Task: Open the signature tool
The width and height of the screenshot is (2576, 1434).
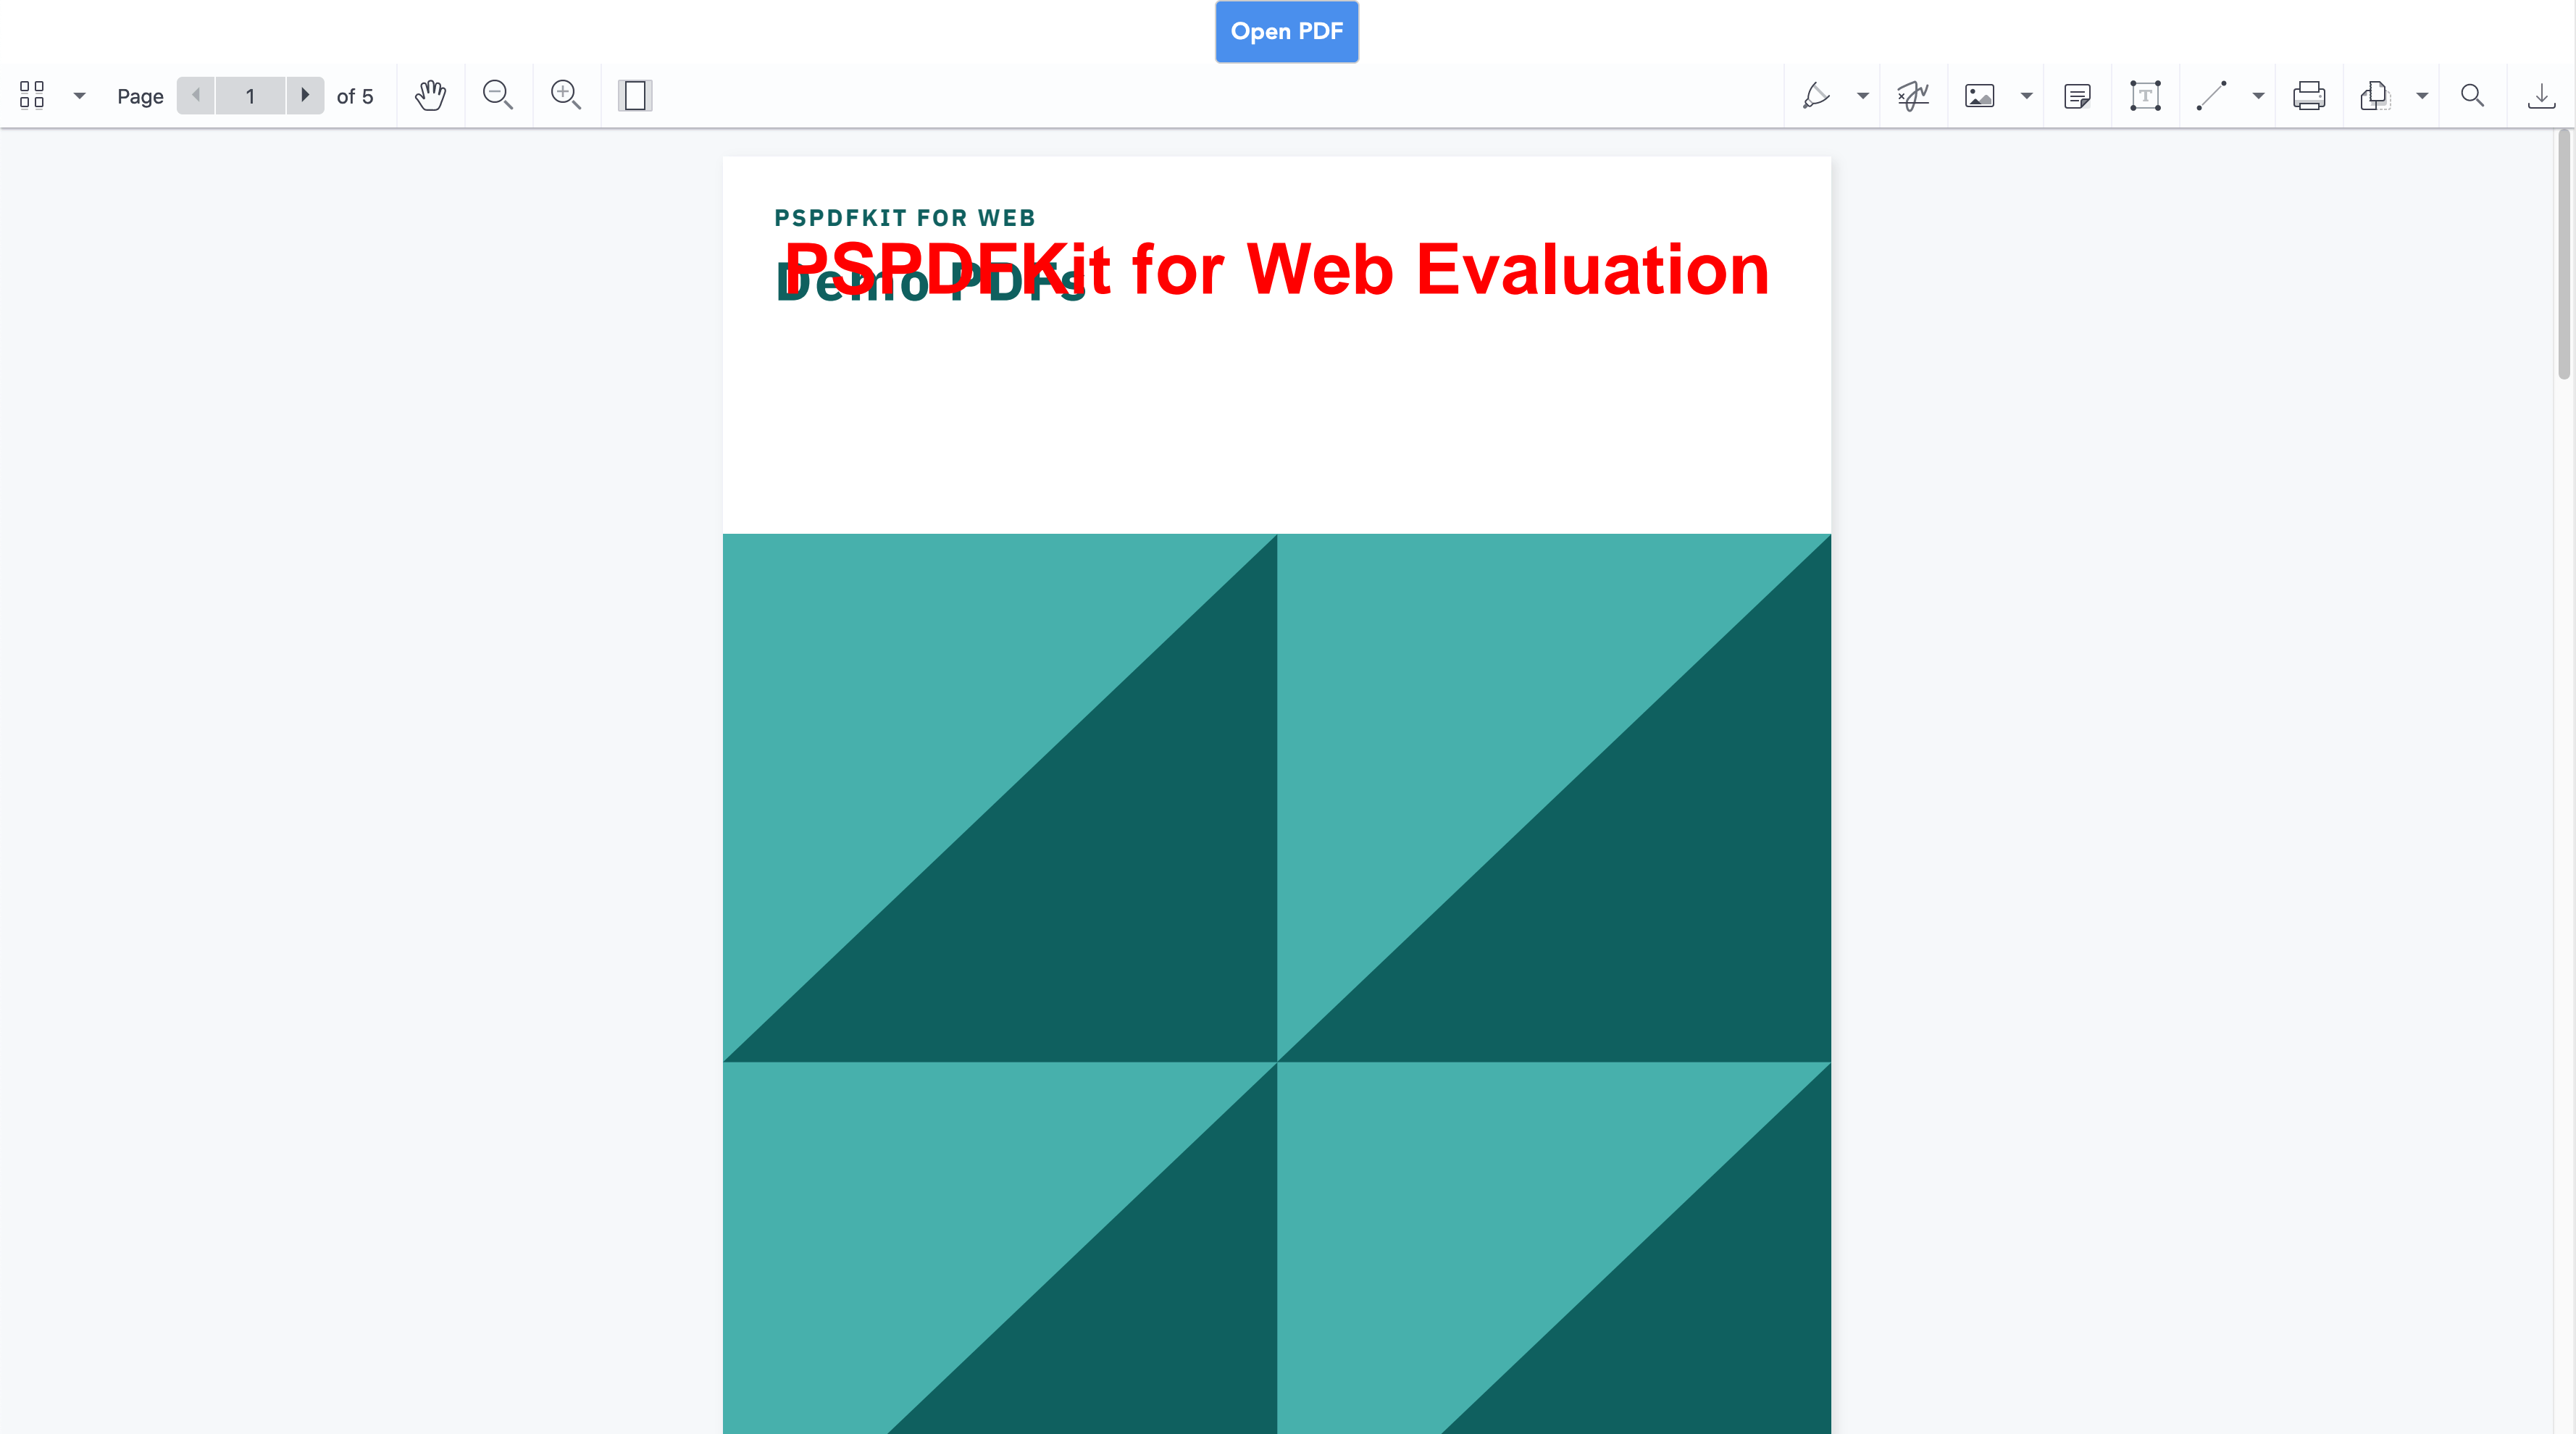Action: click(x=1913, y=95)
